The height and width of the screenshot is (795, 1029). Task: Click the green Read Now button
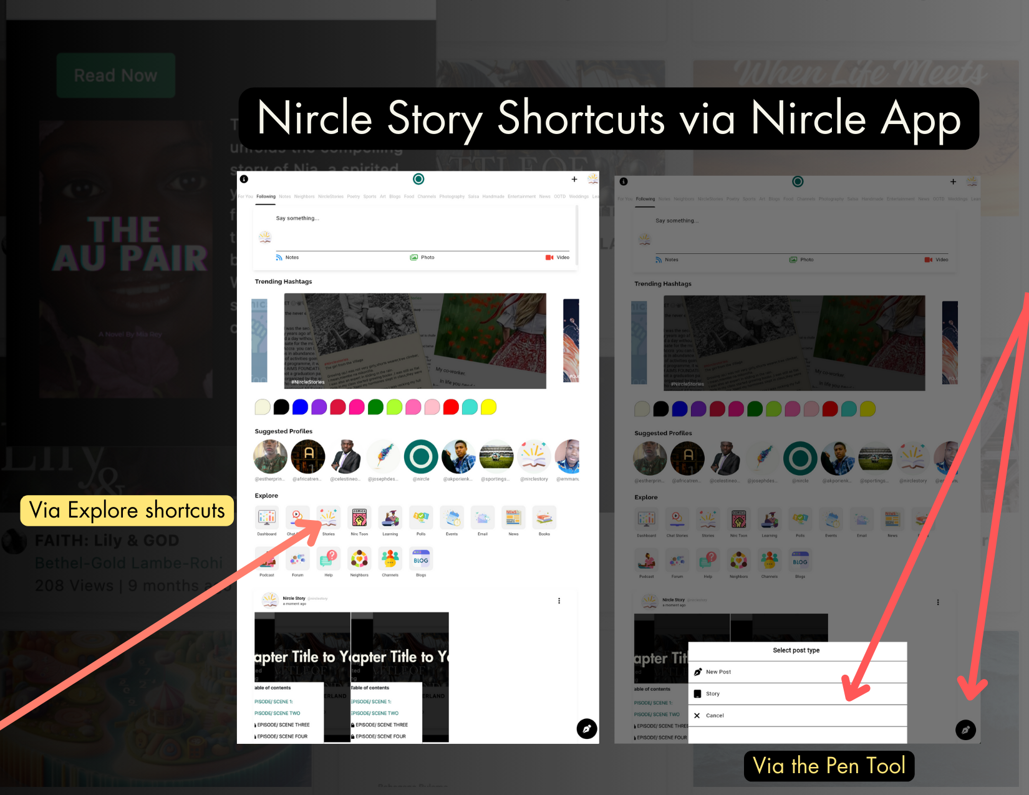(116, 75)
